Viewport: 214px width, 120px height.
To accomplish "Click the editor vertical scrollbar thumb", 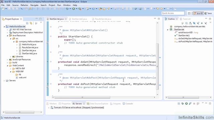I will pos(157,66).
